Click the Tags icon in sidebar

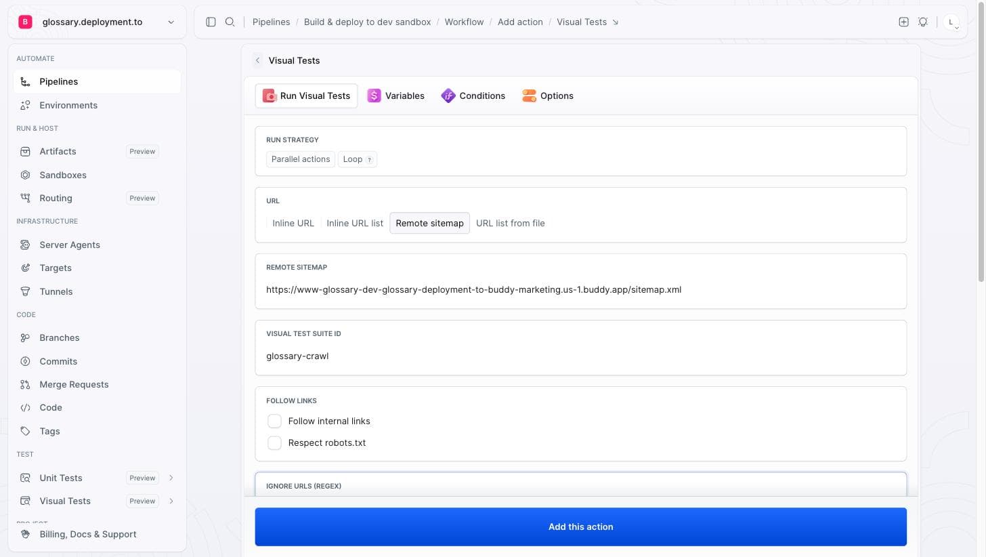(x=25, y=431)
